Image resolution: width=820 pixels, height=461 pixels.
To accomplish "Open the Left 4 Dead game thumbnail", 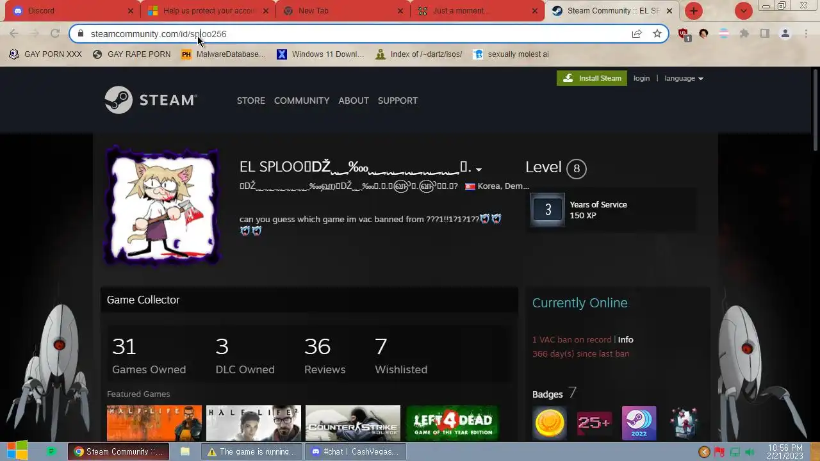I will [x=452, y=423].
